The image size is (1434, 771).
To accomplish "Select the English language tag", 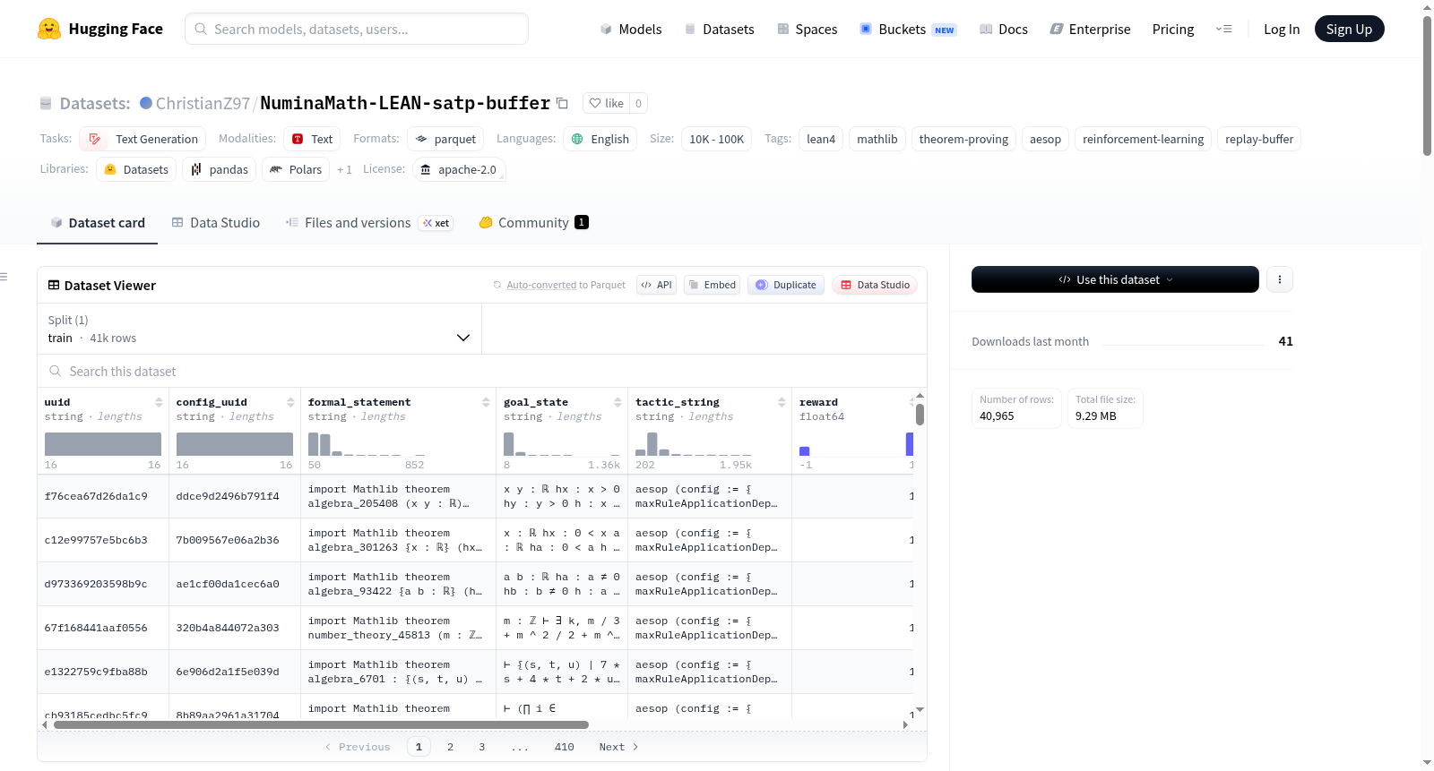I will coord(600,139).
